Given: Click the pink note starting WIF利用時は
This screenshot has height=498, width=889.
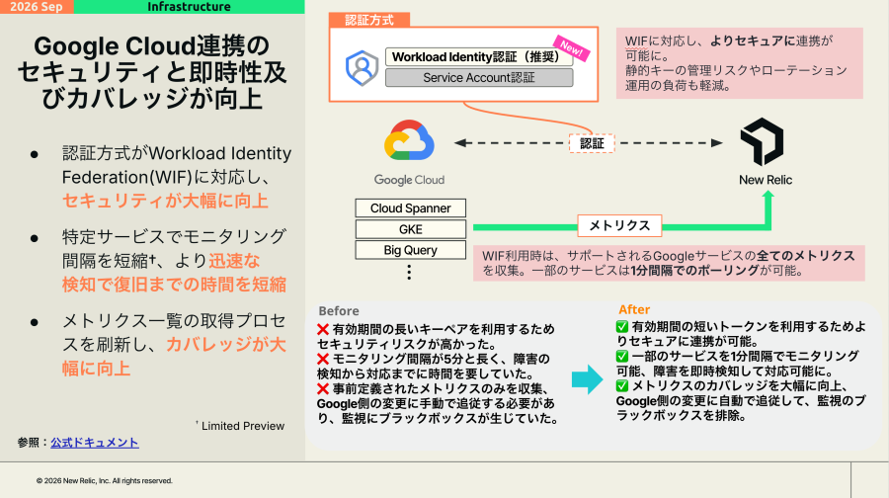Looking at the screenshot, I should [669, 263].
